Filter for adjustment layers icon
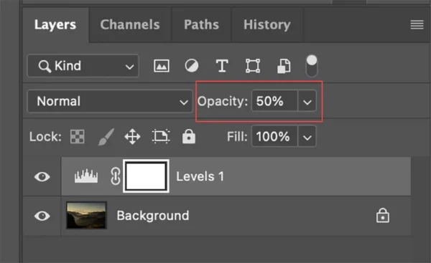Viewport: 431px width, 263px height. click(192, 66)
